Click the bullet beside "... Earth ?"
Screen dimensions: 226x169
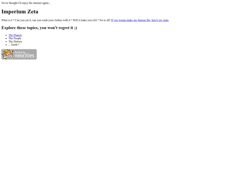tap(6, 45)
